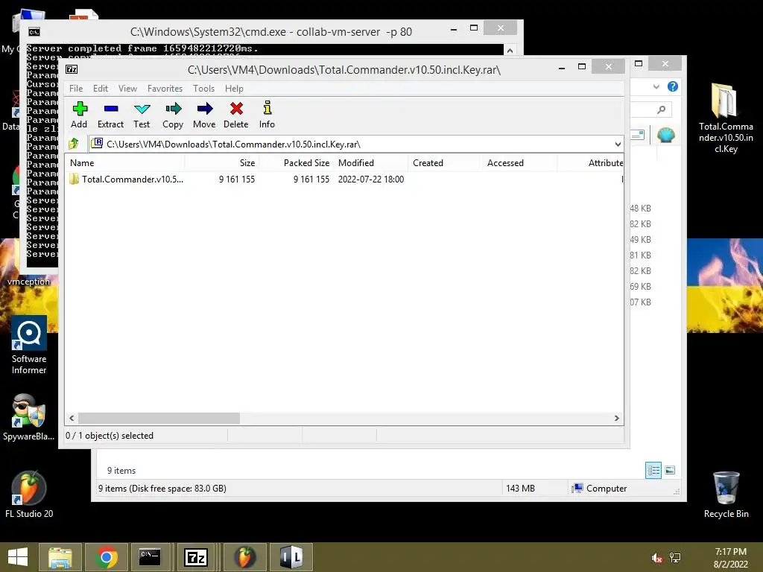Click the Computer status bar entry in Explorer
The height and width of the screenshot is (572, 763).
tap(600, 489)
